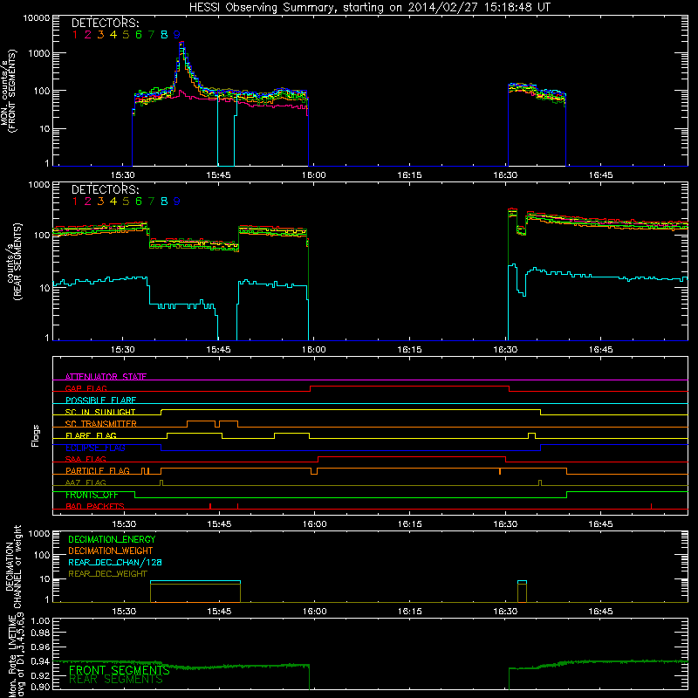Click the REAR SEGMENTS livetime legend text
Image resolution: width=698 pixels, height=698 pixels.
[x=116, y=680]
